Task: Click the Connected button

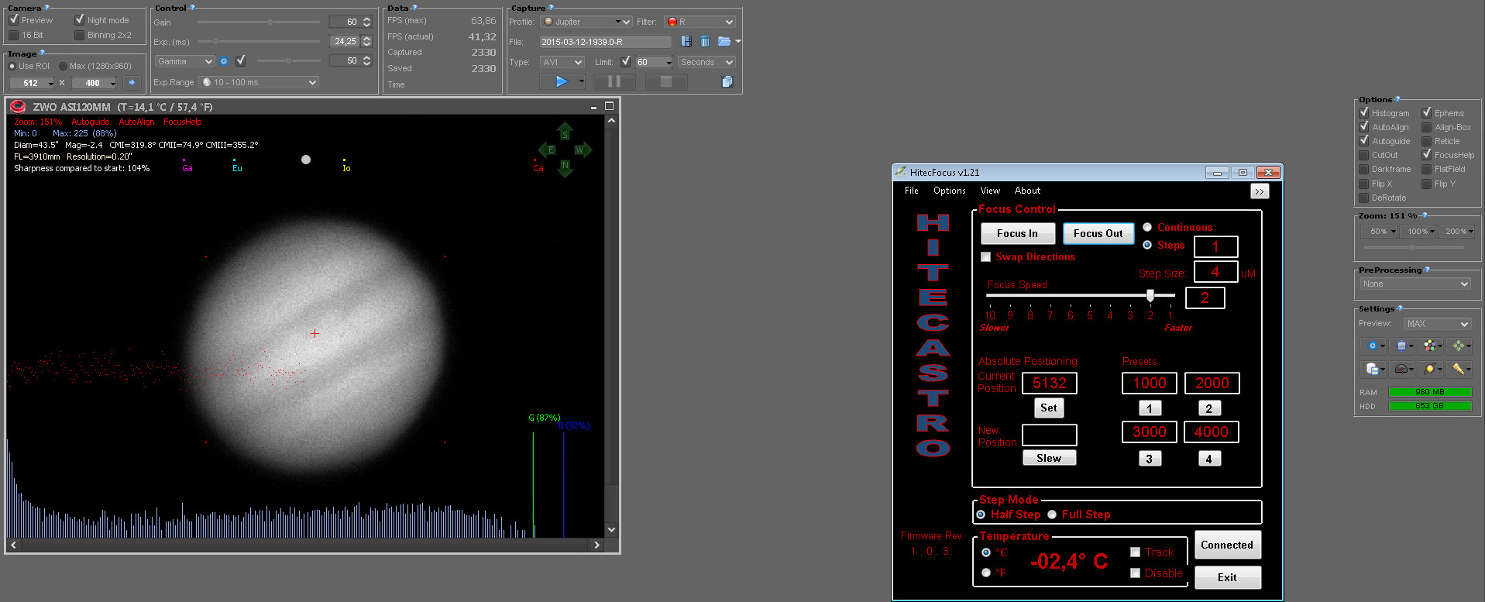Action: 1227,545
